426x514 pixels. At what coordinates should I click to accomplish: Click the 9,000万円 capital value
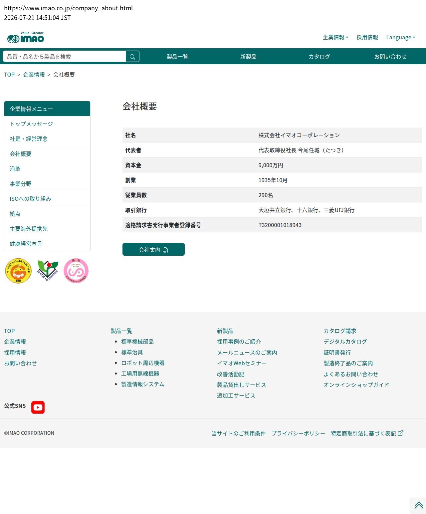tap(271, 165)
